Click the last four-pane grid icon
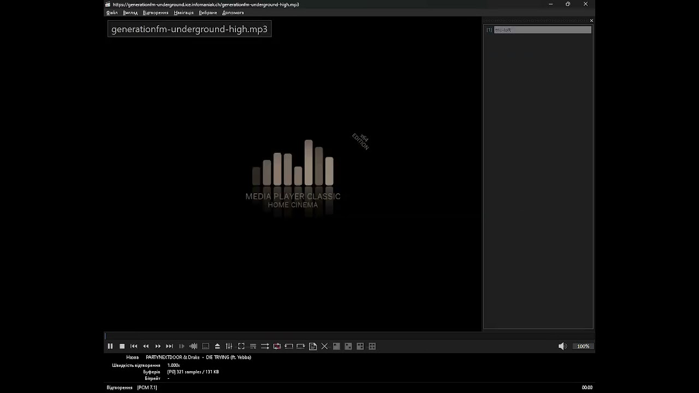Viewport: 699px width, 393px height. click(x=372, y=346)
